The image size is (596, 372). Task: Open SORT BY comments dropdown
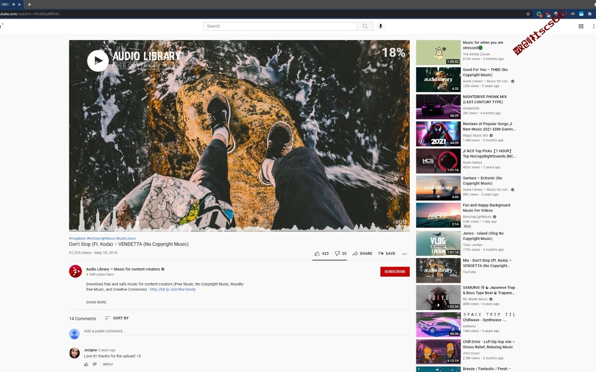[117, 318]
